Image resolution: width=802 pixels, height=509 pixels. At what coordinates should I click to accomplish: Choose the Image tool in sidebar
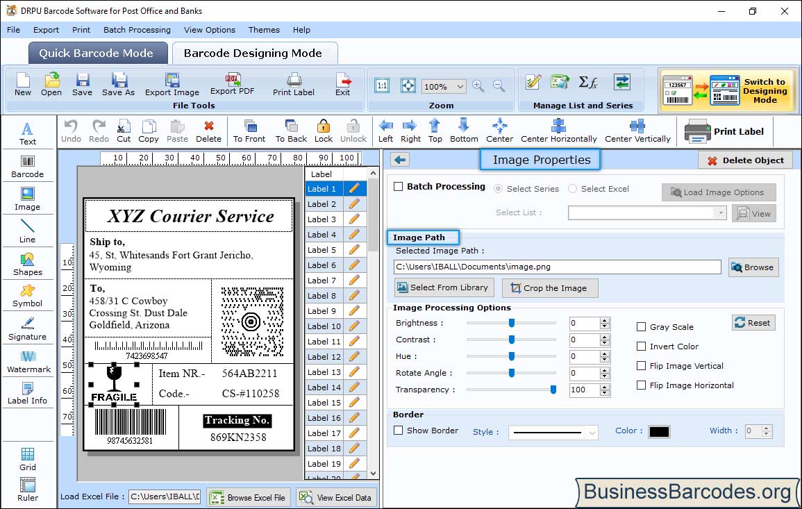pyautogui.click(x=28, y=199)
